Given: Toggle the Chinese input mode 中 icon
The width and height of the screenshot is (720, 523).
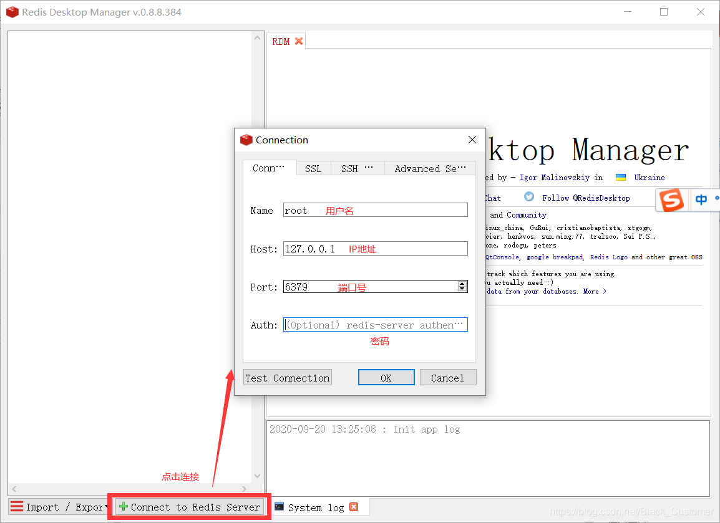Looking at the screenshot, I should tap(701, 199).
